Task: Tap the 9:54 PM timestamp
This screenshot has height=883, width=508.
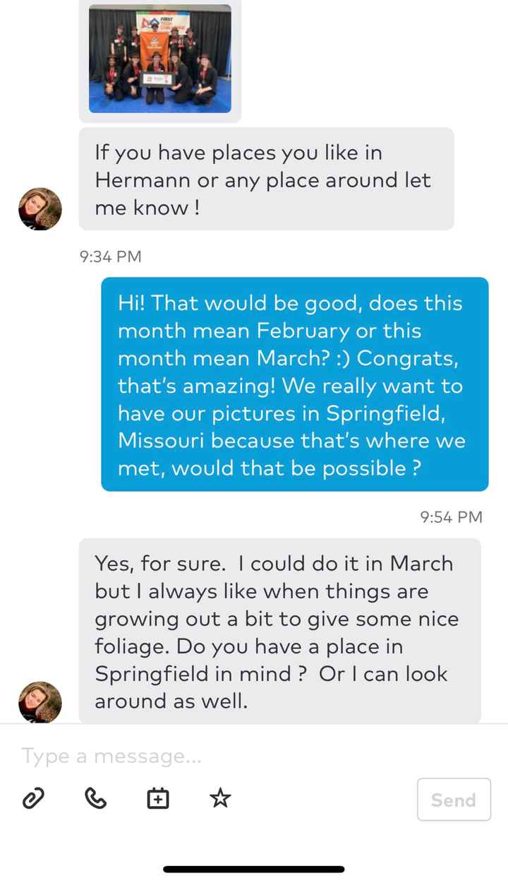Action: click(x=451, y=517)
